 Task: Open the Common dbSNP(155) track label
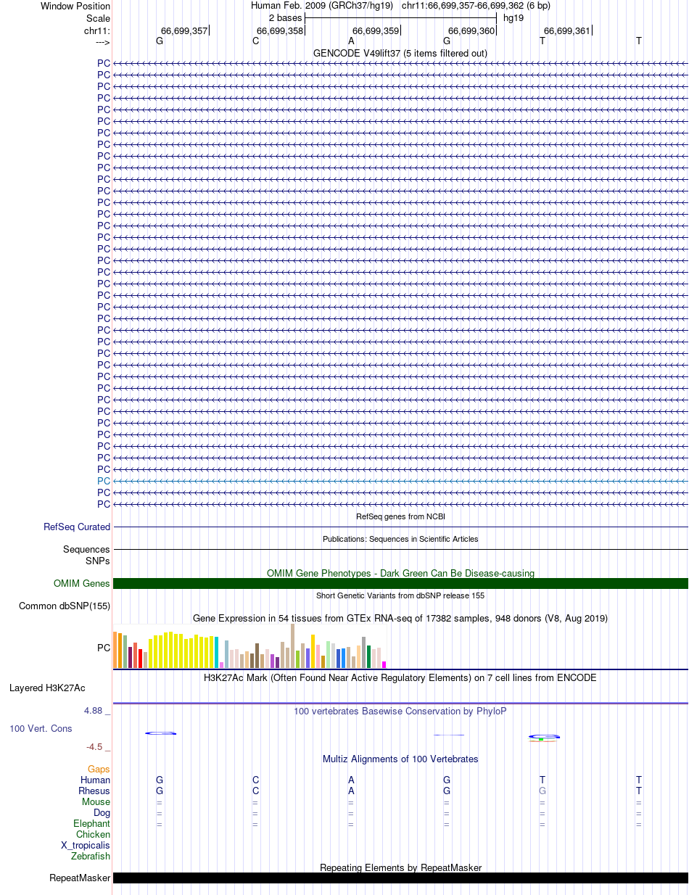click(65, 606)
